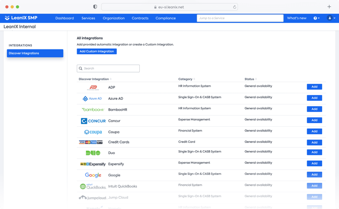Click the Azure AD logo
Screen dimensions: 339x209
(x=92, y=98)
